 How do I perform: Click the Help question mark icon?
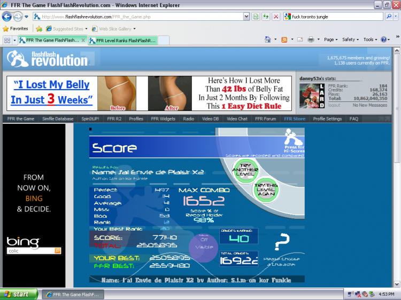point(383,40)
